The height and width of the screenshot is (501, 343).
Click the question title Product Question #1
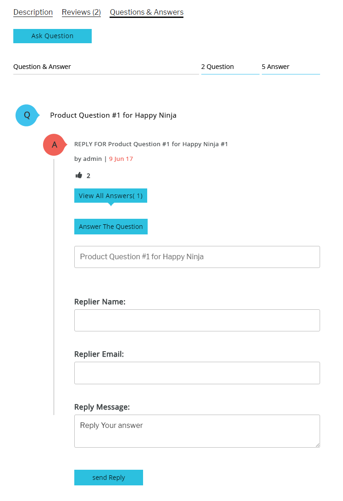(x=113, y=115)
